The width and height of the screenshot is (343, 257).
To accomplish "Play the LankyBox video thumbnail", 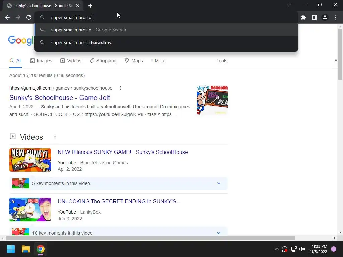I will [30, 209].
